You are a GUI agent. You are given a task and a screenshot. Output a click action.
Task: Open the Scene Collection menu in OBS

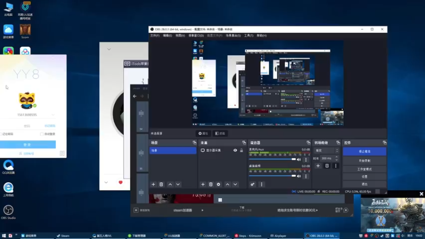[x=233, y=36]
